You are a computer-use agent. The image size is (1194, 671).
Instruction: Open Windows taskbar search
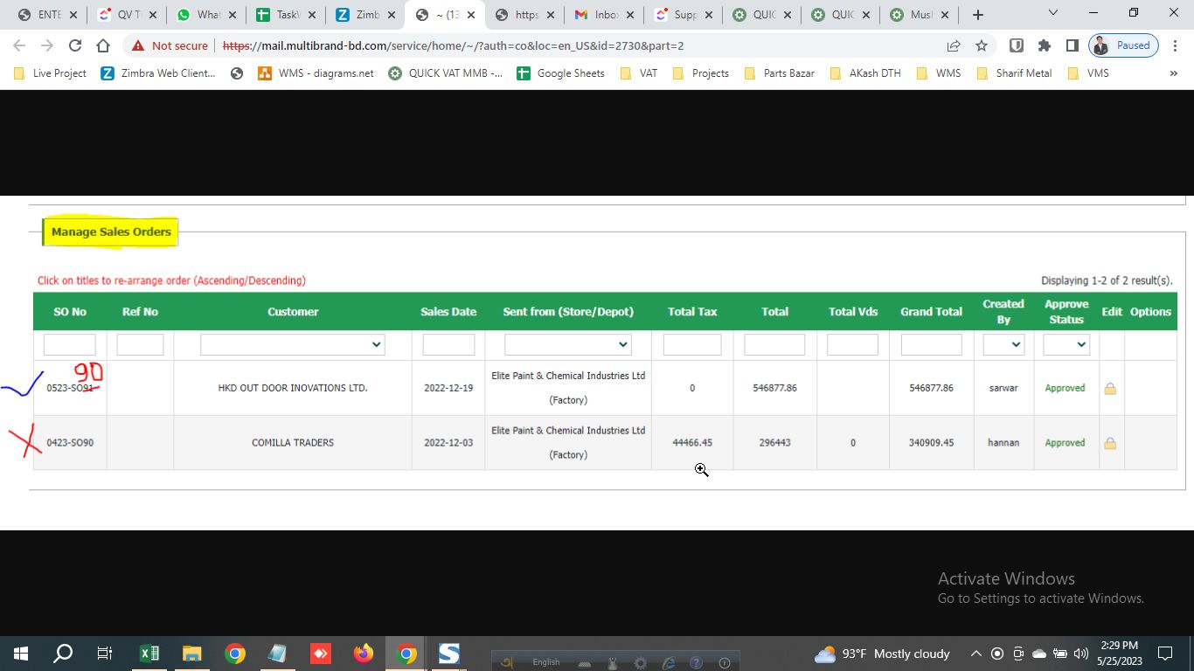point(63,654)
